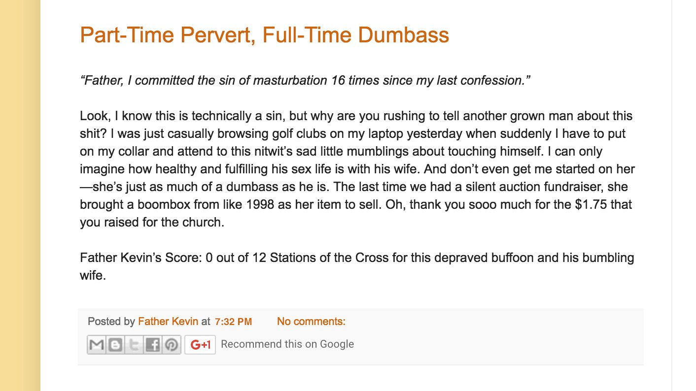The height and width of the screenshot is (391, 696).
Task: Open the 7:32 PM timestamp permalink
Action: 234,322
